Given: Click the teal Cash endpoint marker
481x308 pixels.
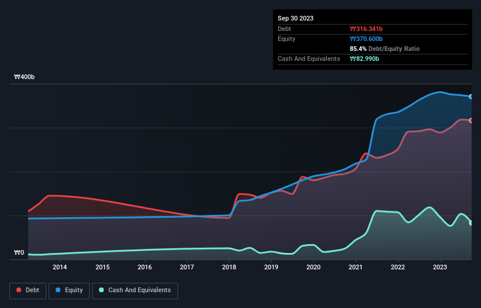Looking at the screenshot, I should point(471,223).
